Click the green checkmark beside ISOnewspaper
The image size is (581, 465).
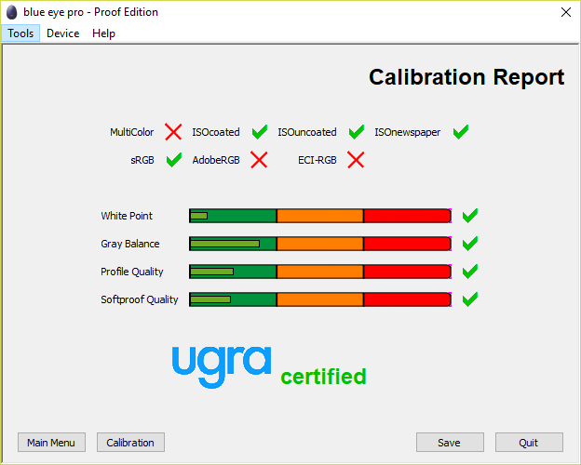pyautogui.click(x=460, y=132)
